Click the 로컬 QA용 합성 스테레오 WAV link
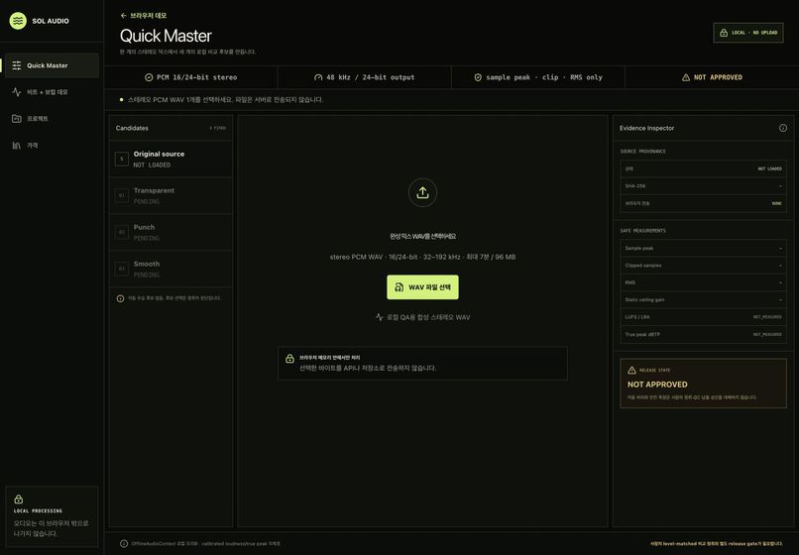The image size is (799, 555). pyautogui.click(x=422, y=317)
